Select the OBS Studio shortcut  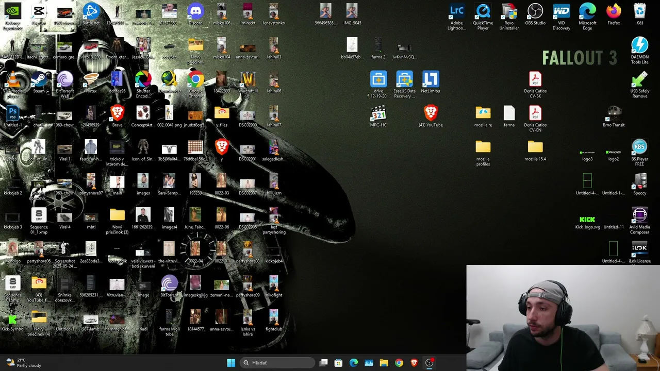[535, 14]
